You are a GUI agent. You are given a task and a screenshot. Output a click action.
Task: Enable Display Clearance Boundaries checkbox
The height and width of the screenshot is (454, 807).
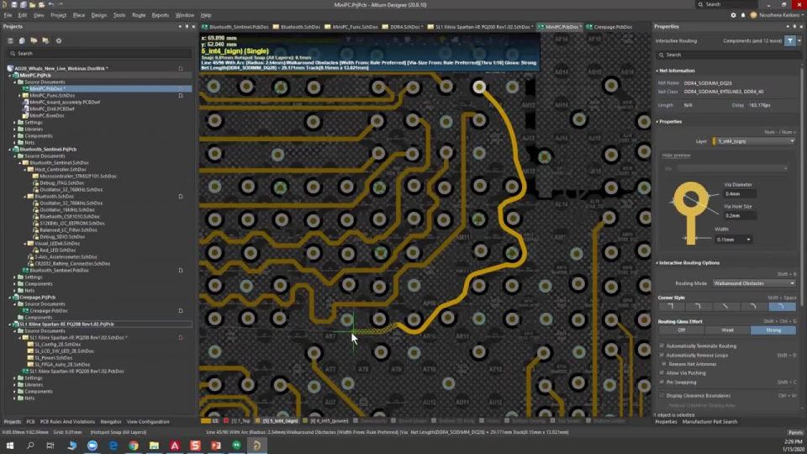[662, 395]
